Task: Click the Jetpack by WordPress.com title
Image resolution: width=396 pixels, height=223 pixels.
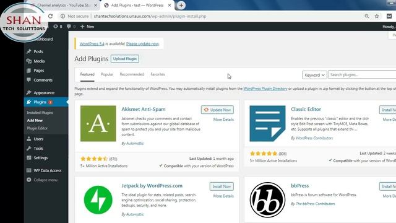Action: (x=152, y=186)
